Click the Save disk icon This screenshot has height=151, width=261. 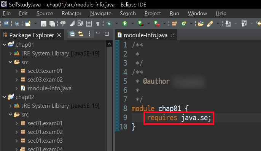point(43,24)
